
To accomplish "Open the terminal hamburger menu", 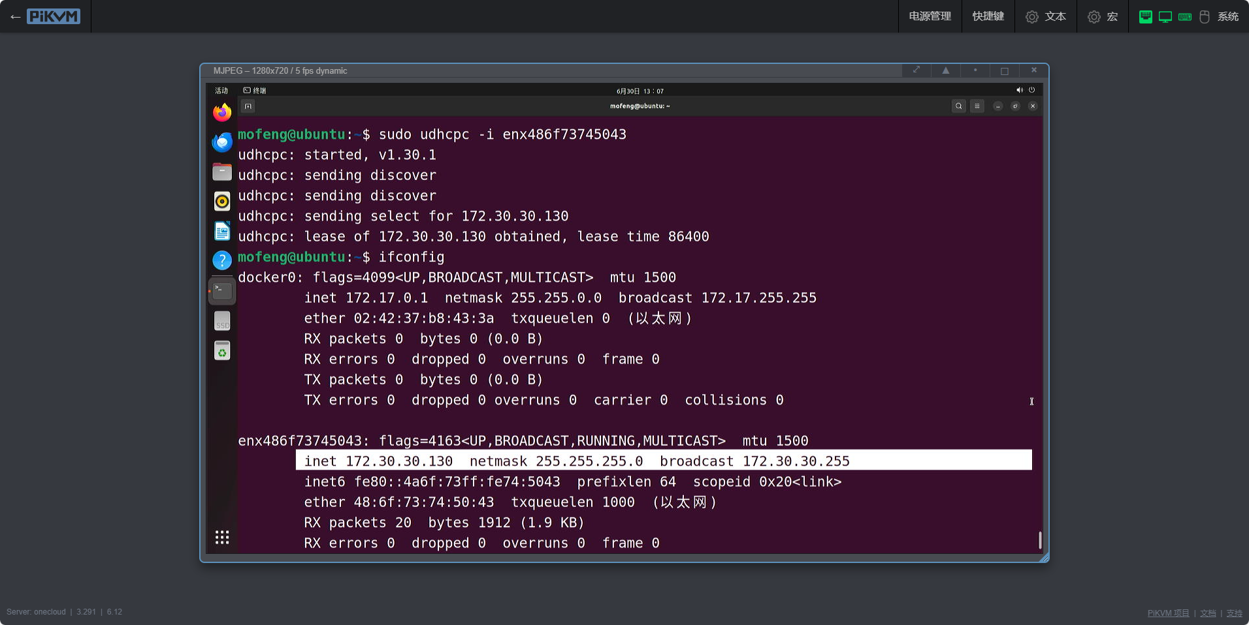I will [977, 106].
